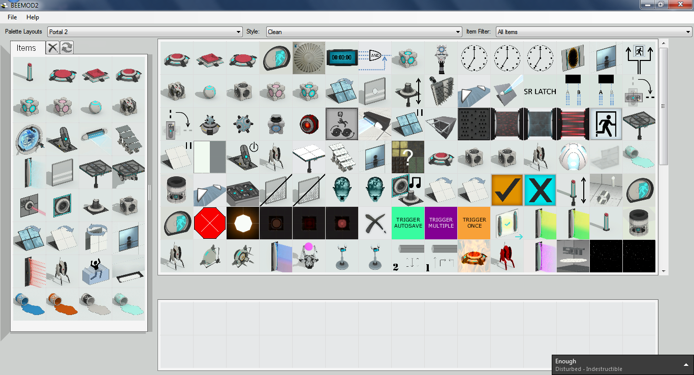Image resolution: width=694 pixels, height=375 pixels.
Task: Open the Palette Layouts dropdown showing Portal 2
Action: click(x=145, y=32)
